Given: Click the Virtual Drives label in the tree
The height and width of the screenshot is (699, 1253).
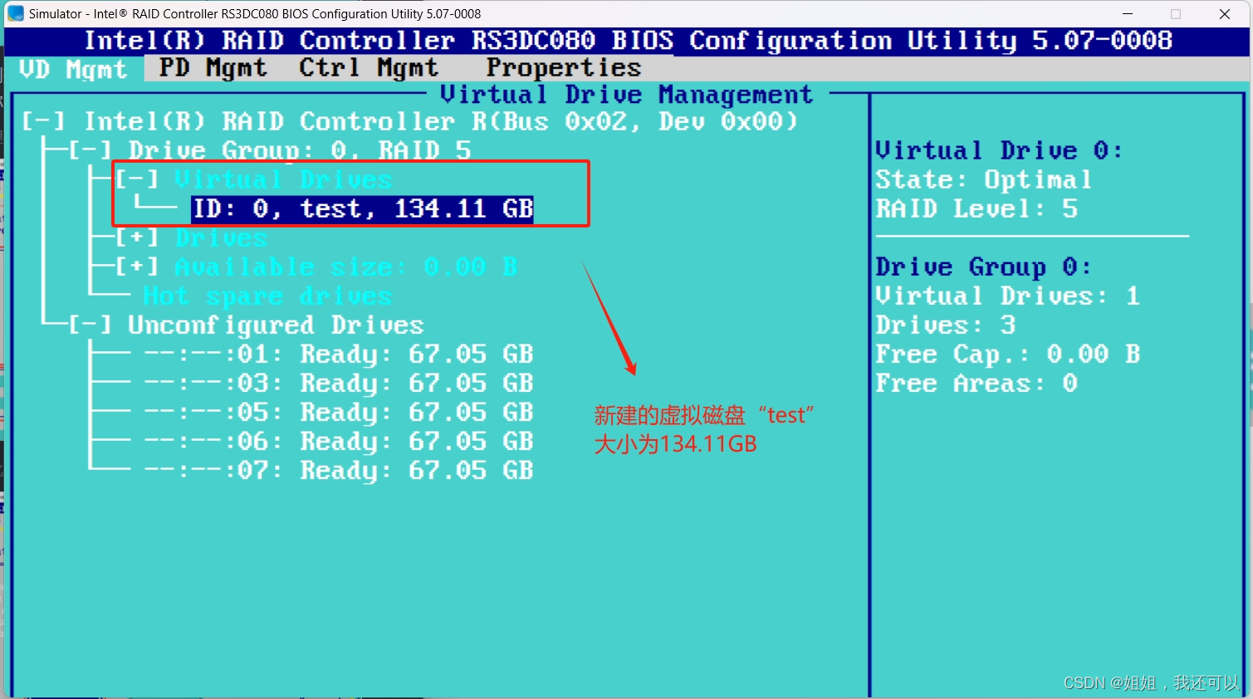Looking at the screenshot, I should tap(283, 179).
